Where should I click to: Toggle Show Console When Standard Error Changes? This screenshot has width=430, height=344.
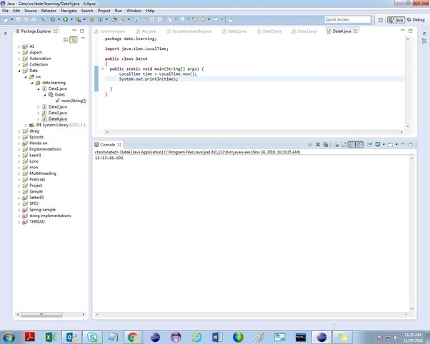[359, 144]
